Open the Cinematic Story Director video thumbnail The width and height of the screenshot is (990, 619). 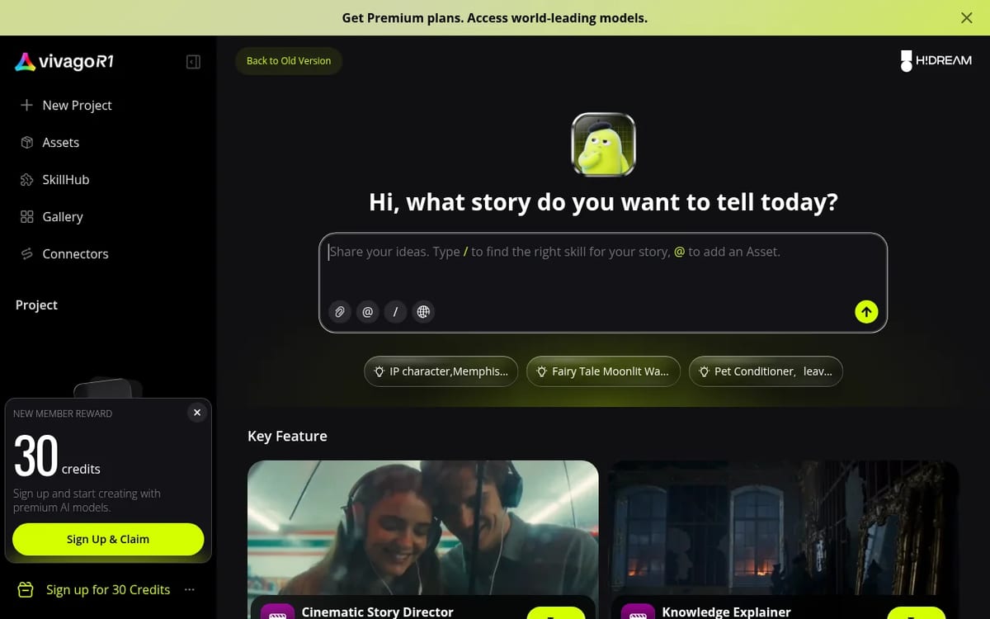[423, 528]
